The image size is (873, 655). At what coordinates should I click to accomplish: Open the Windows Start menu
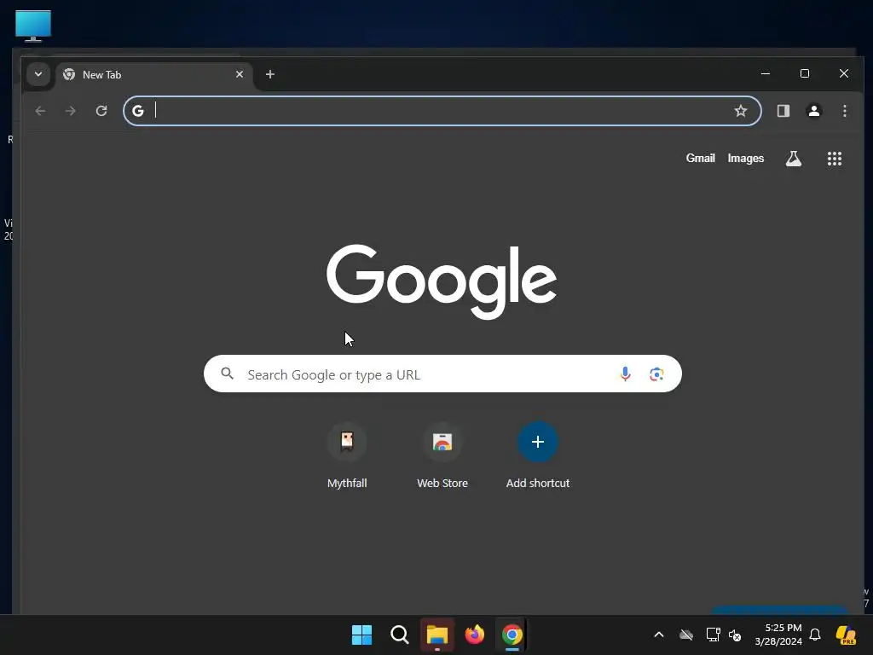[361, 635]
